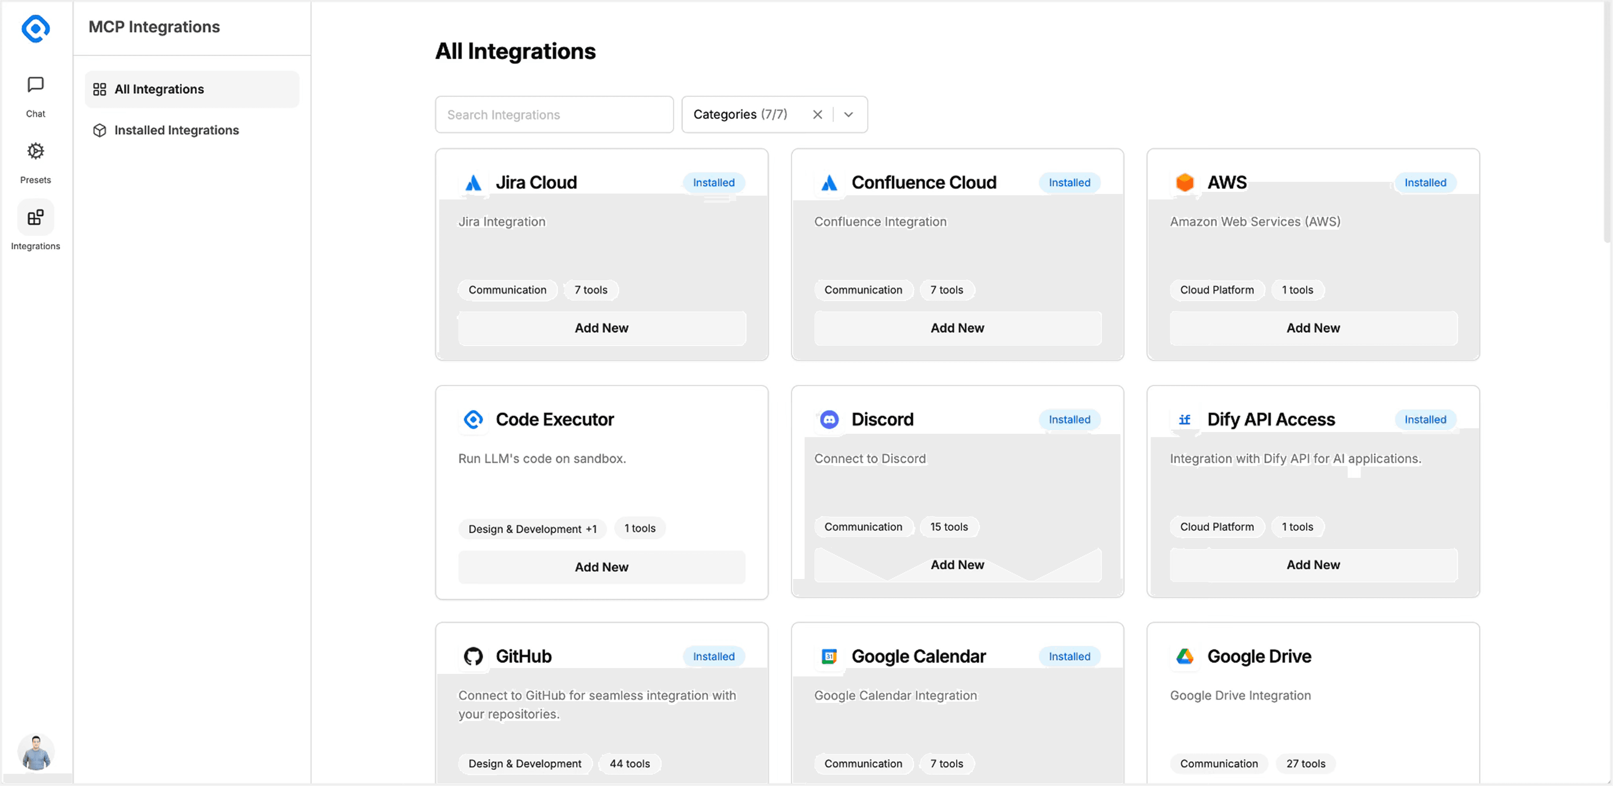Click the Code Executor integration icon
The image size is (1613, 786).
473,419
